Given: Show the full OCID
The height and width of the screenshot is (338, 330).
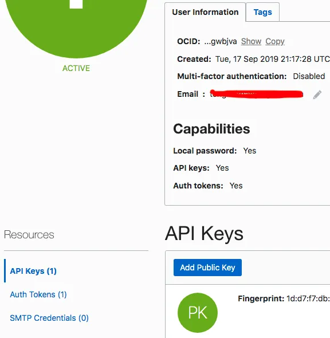Looking at the screenshot, I should click(x=251, y=41).
